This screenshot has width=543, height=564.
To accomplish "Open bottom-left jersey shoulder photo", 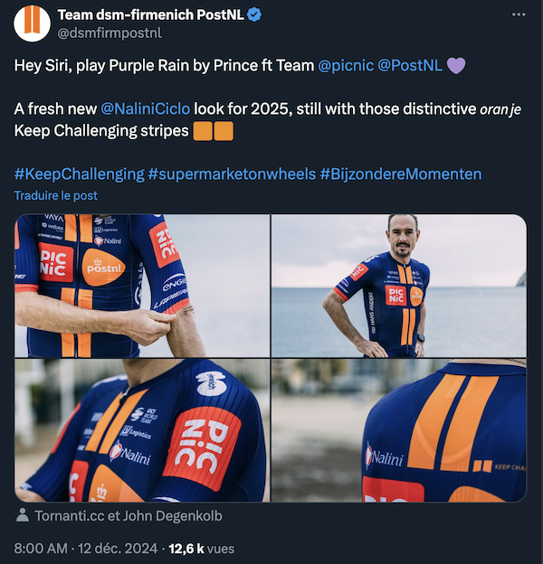I will tap(142, 430).
